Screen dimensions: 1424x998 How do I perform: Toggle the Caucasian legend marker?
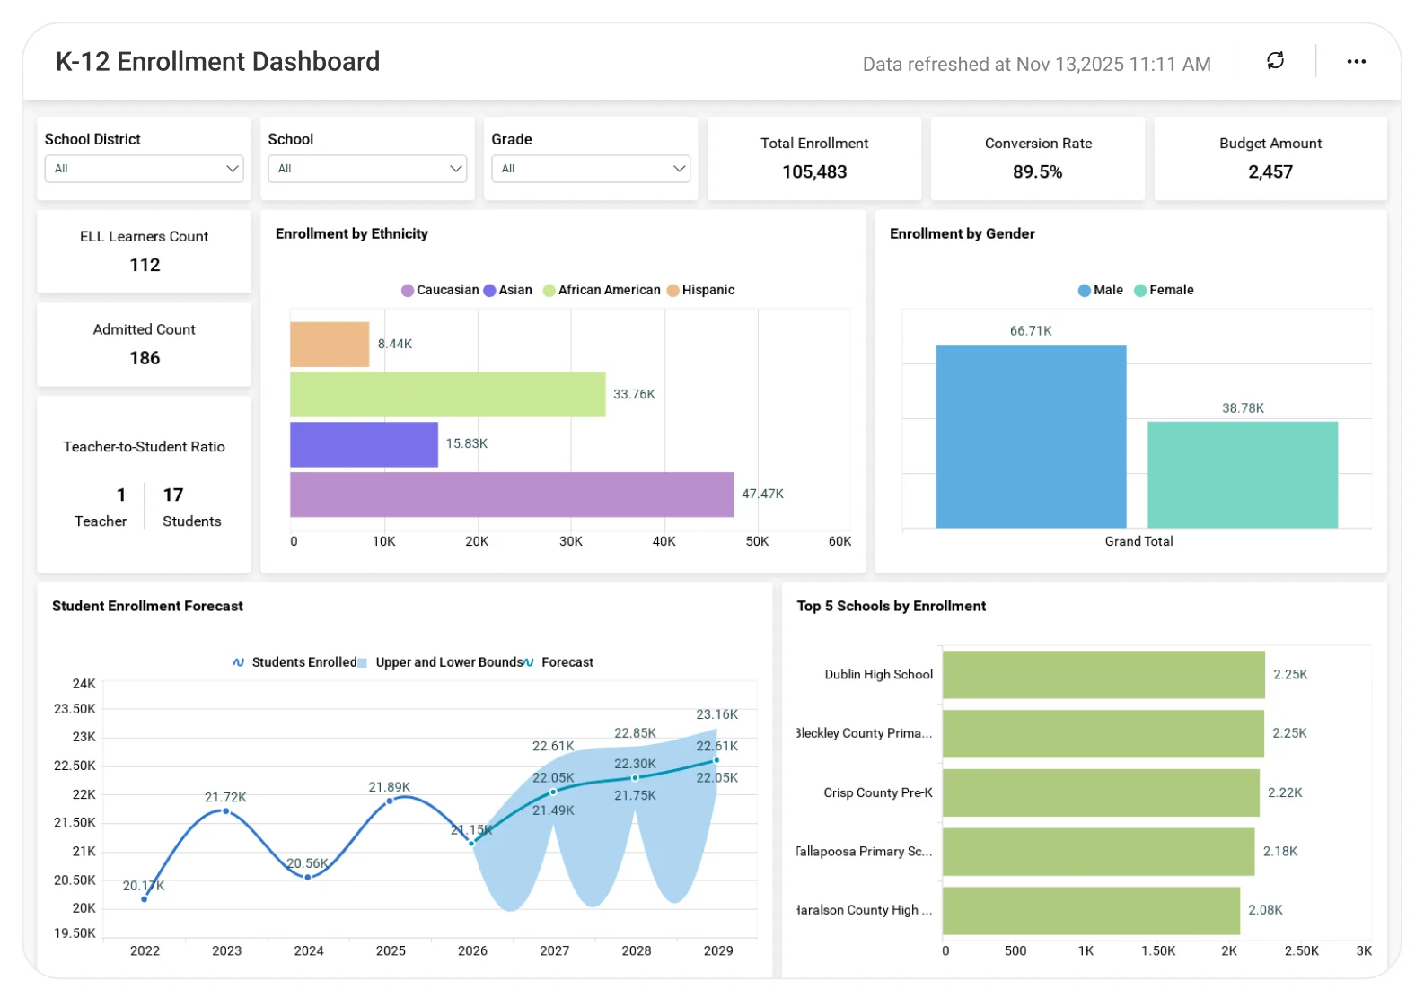(408, 290)
